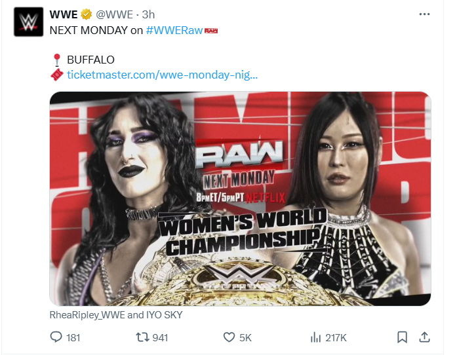This screenshot has width=457, height=355.
Task: Follow the ticketmaster.com ticket link
Action: [163, 75]
